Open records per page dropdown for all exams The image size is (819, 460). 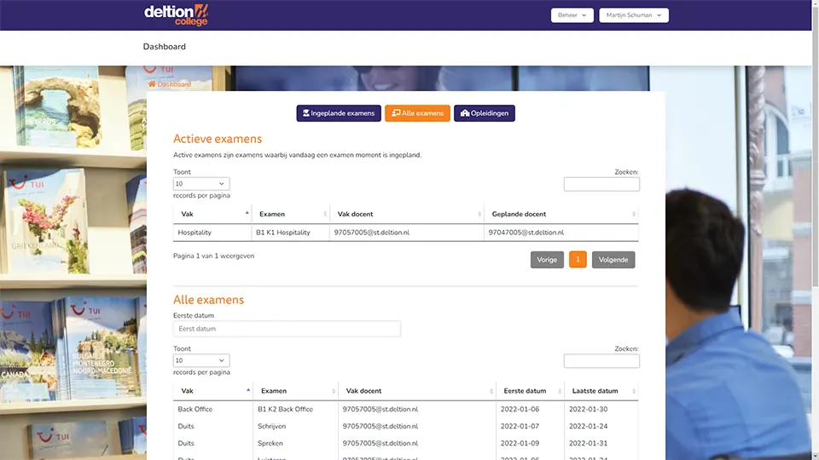pyautogui.click(x=201, y=360)
